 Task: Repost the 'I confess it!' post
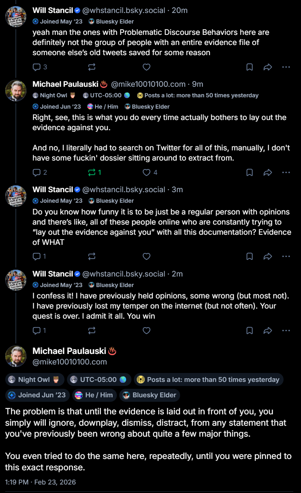92,330
